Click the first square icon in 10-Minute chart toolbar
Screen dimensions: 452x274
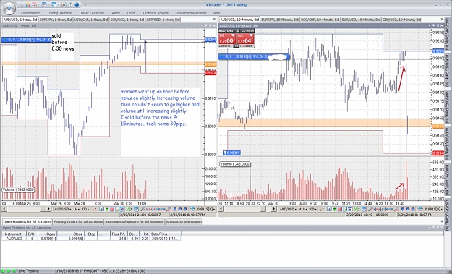tap(329, 209)
